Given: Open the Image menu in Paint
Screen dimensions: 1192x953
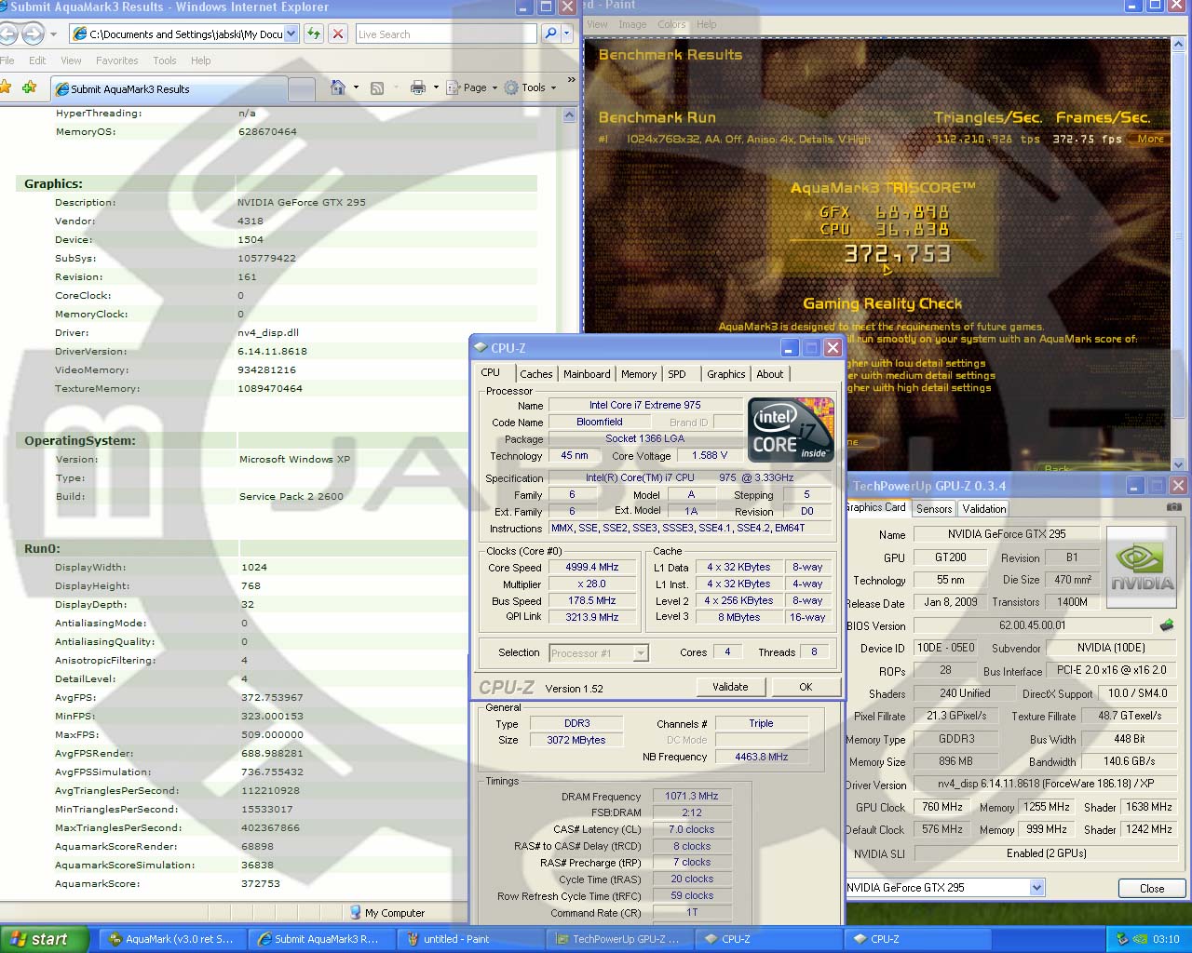Looking at the screenshot, I should (632, 24).
